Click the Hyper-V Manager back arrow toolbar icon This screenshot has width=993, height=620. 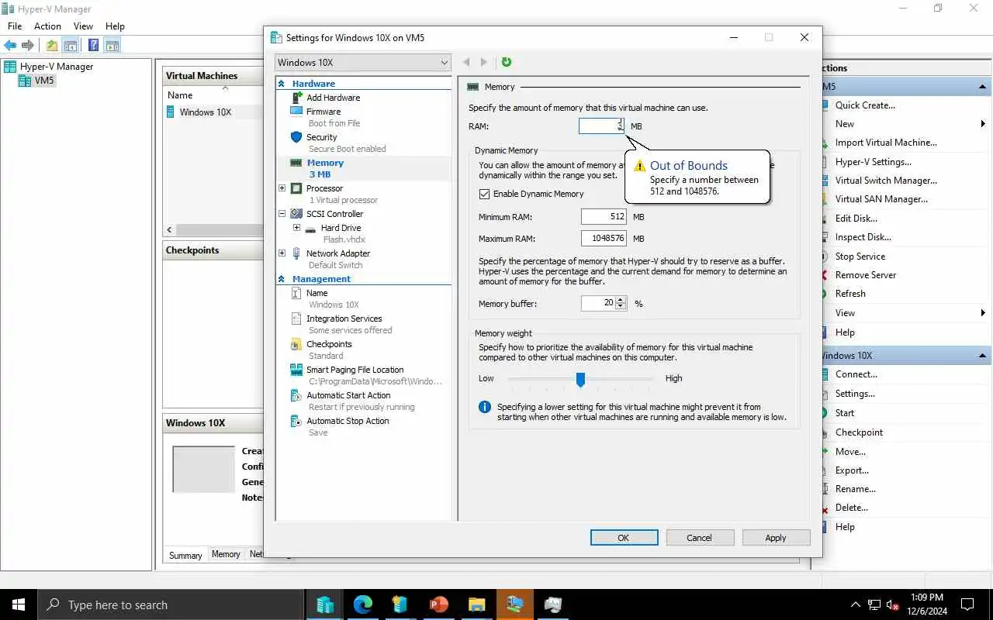10,46
